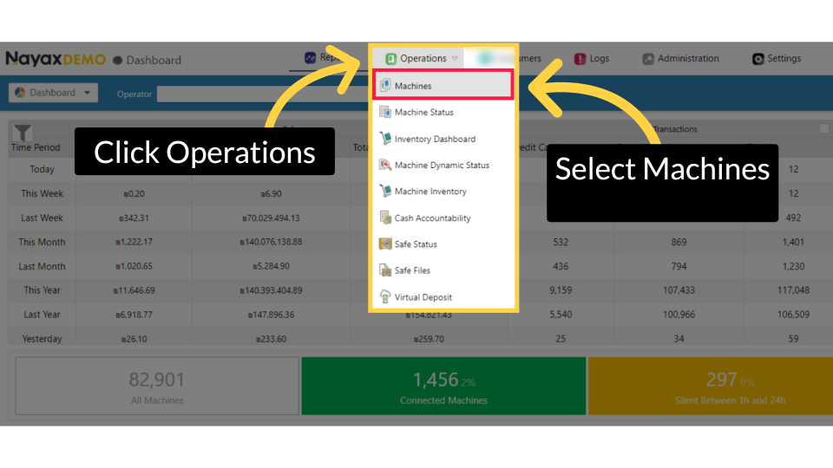This screenshot has width=833, height=468.
Task: Open Safe Files menu entry
Action: pos(443,270)
